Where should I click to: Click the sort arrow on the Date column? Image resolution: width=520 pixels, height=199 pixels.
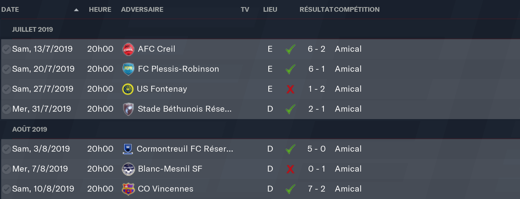[x=76, y=10]
